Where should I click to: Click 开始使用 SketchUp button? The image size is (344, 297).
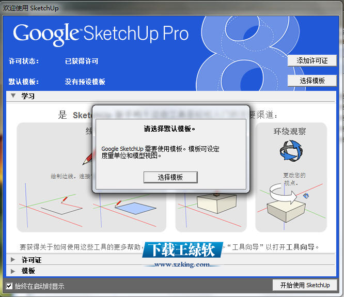click(305, 285)
